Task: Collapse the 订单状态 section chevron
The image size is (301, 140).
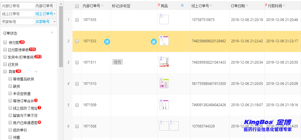Action: [52, 32]
